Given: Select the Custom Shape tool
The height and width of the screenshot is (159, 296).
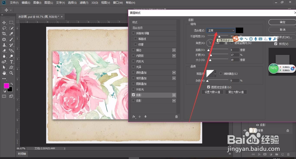Looking at the screenshot, I should (11, 67).
